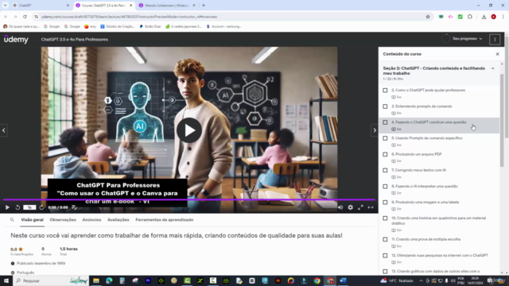Click the large center play button

point(189,130)
